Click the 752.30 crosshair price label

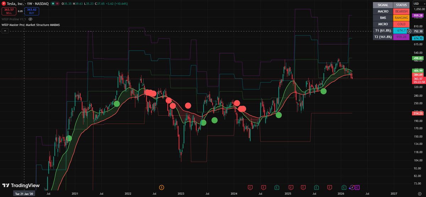coord(418,31)
